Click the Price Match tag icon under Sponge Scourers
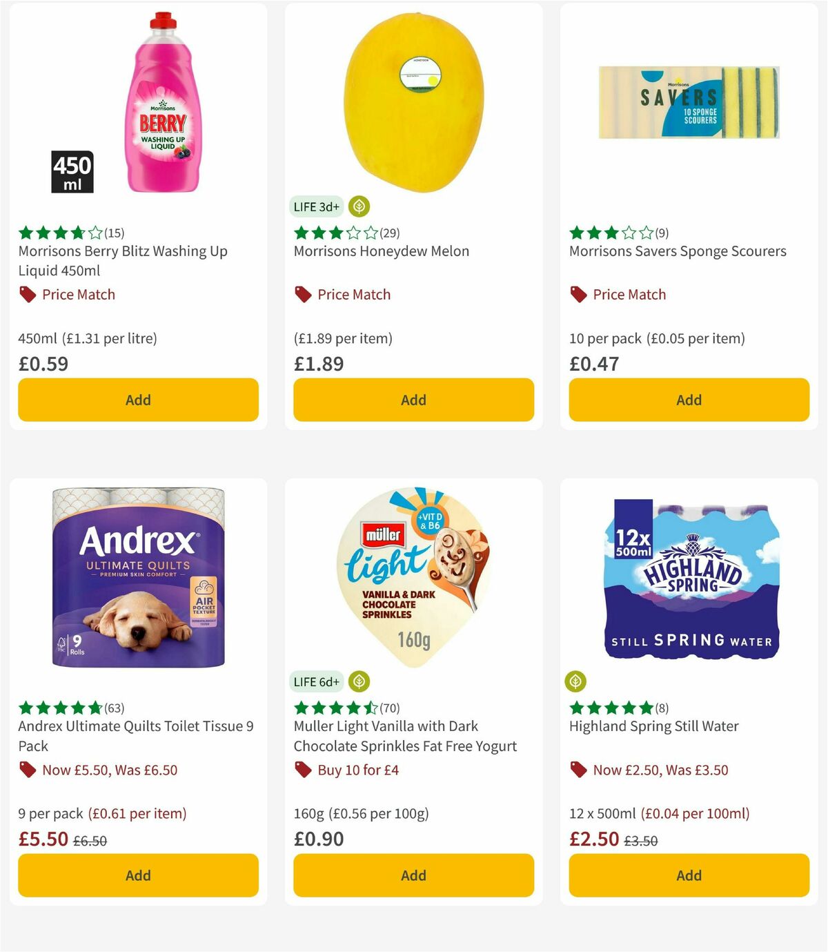The width and height of the screenshot is (828, 952). click(578, 294)
